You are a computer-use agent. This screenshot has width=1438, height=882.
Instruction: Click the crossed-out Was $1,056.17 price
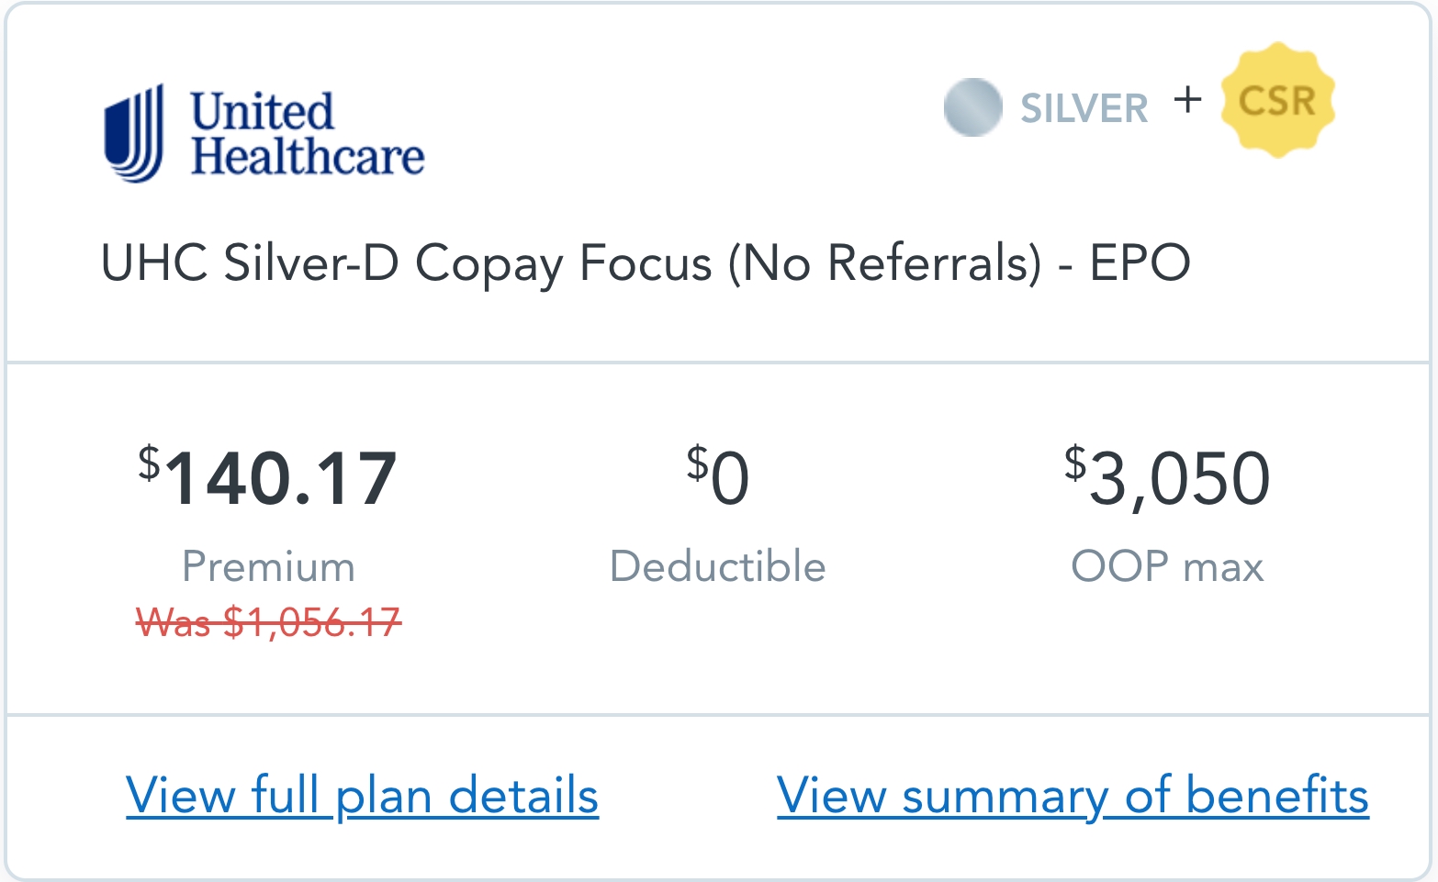(268, 623)
